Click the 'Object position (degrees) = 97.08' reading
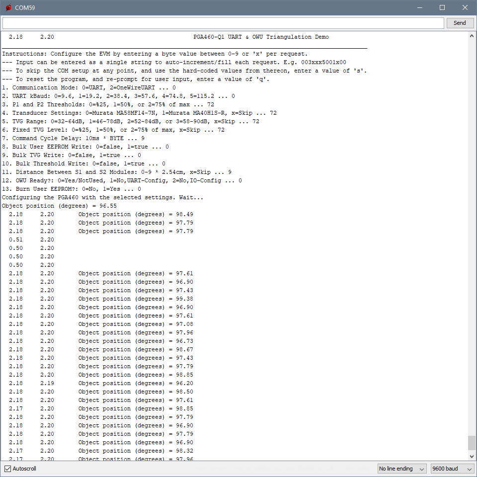 tap(136, 324)
